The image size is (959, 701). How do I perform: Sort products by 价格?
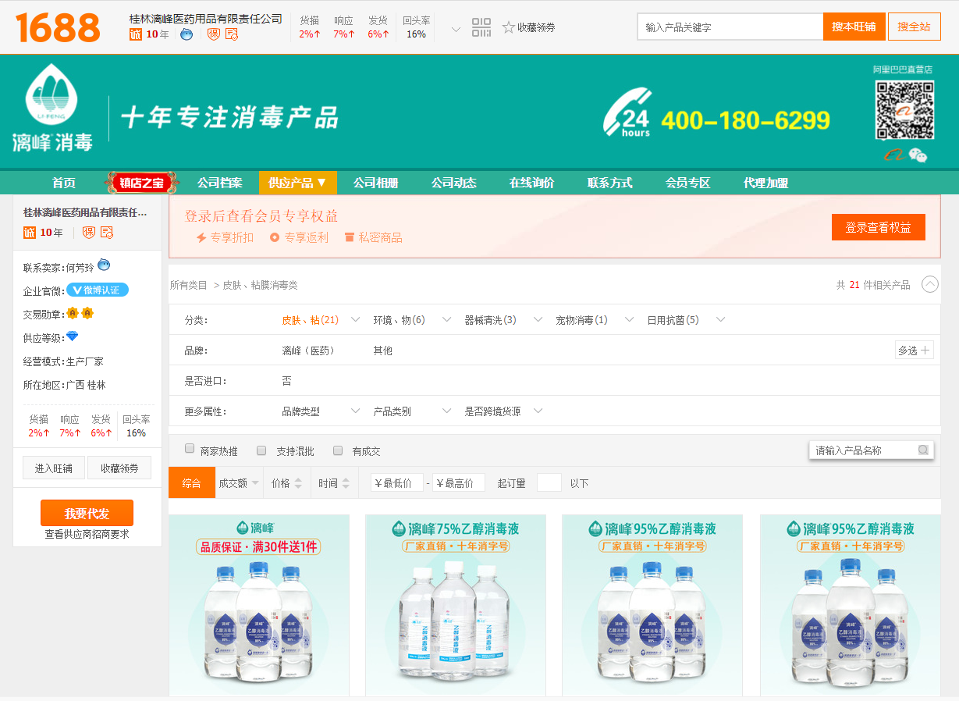pyautogui.click(x=286, y=483)
